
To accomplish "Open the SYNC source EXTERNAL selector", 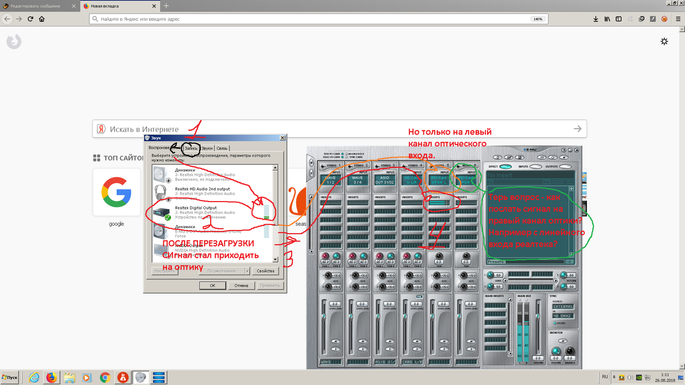I will point(563,306).
